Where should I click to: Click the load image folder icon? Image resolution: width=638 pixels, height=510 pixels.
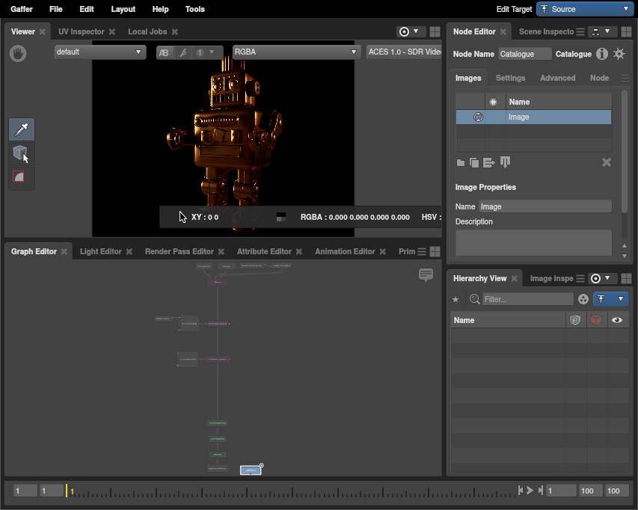pos(461,163)
